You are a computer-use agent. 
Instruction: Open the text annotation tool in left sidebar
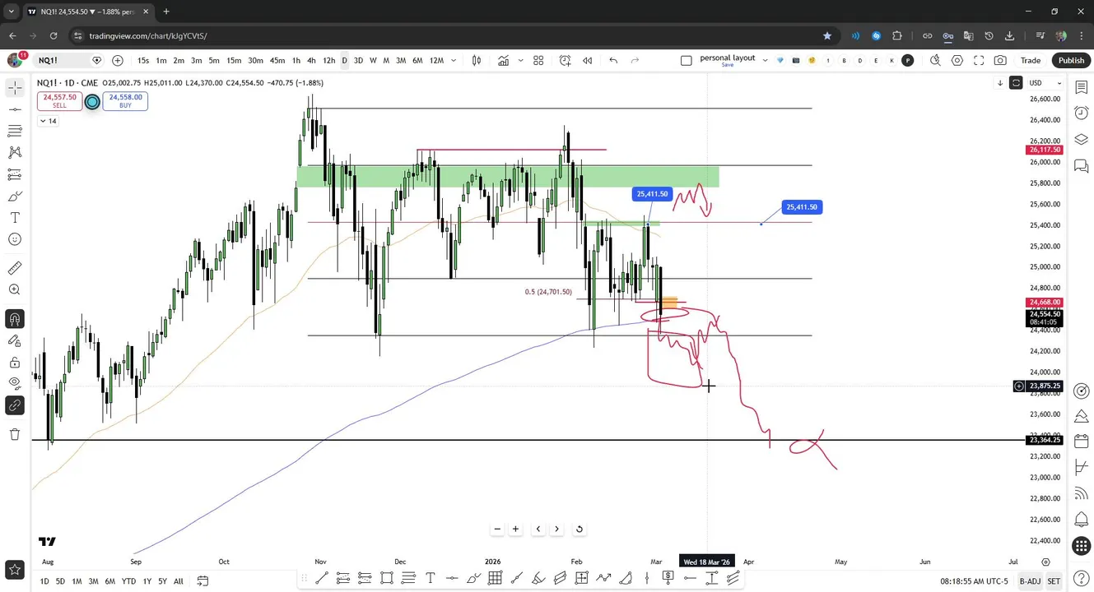[15, 218]
